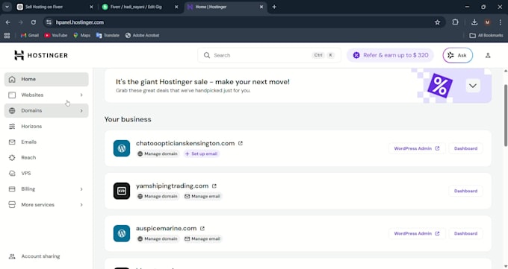
Task: Manage domain for yamshipingtrading.com
Action: click(158, 196)
